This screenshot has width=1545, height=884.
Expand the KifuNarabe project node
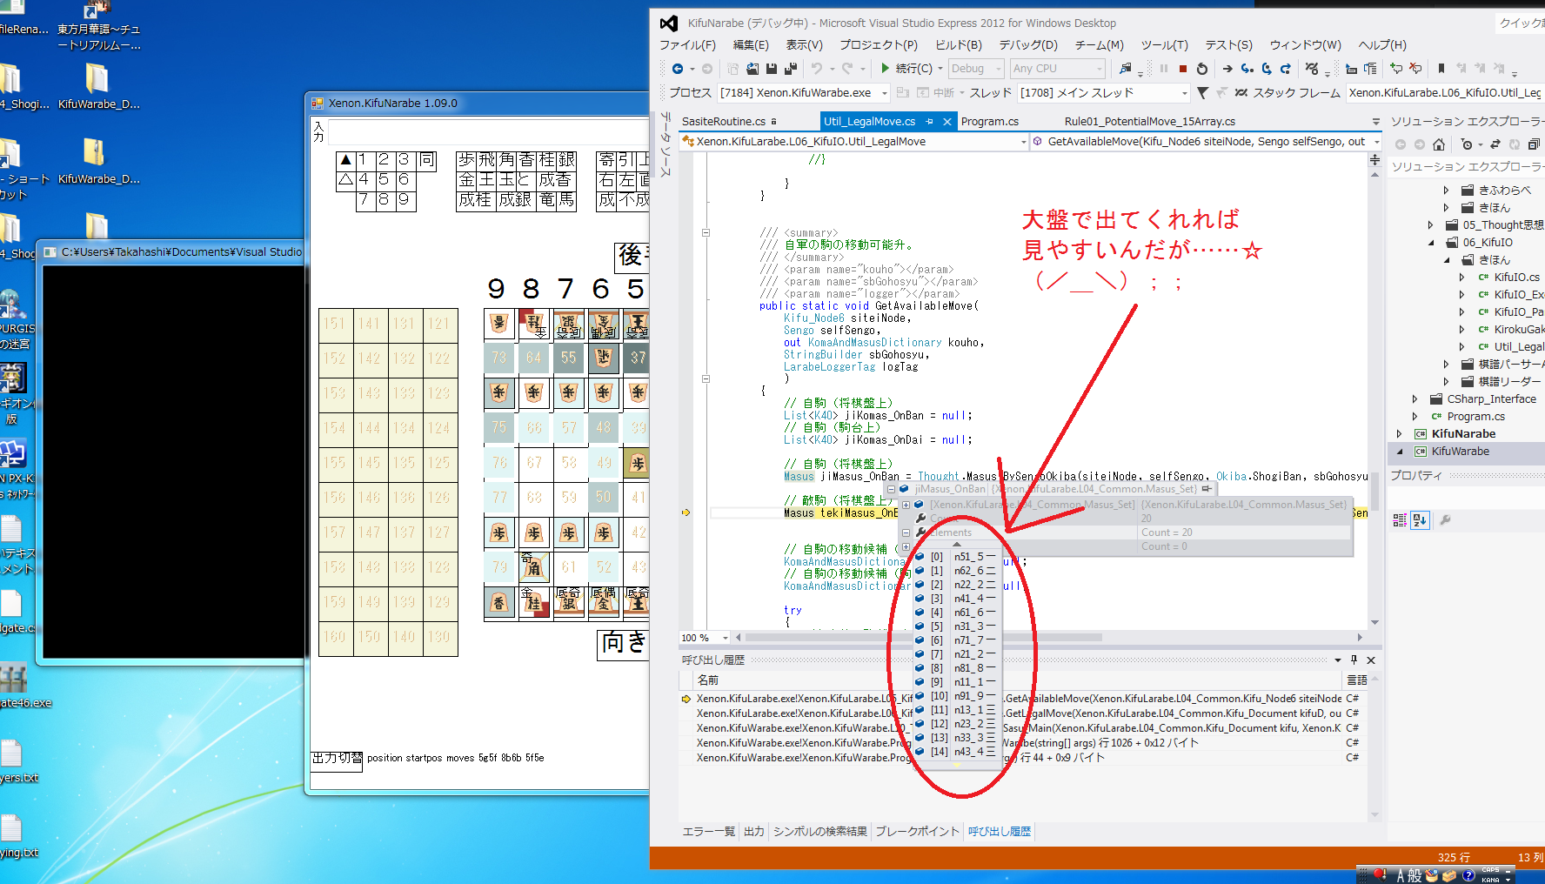pos(1399,434)
